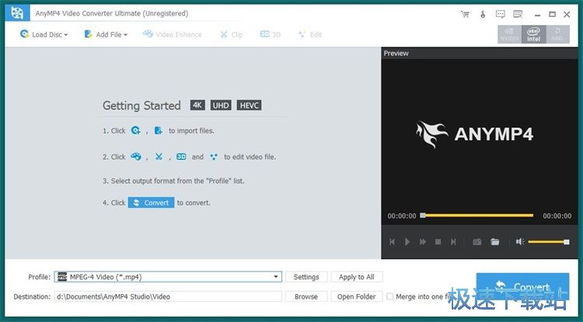
Task: Click load disc icon in step 1
Action: click(136, 130)
